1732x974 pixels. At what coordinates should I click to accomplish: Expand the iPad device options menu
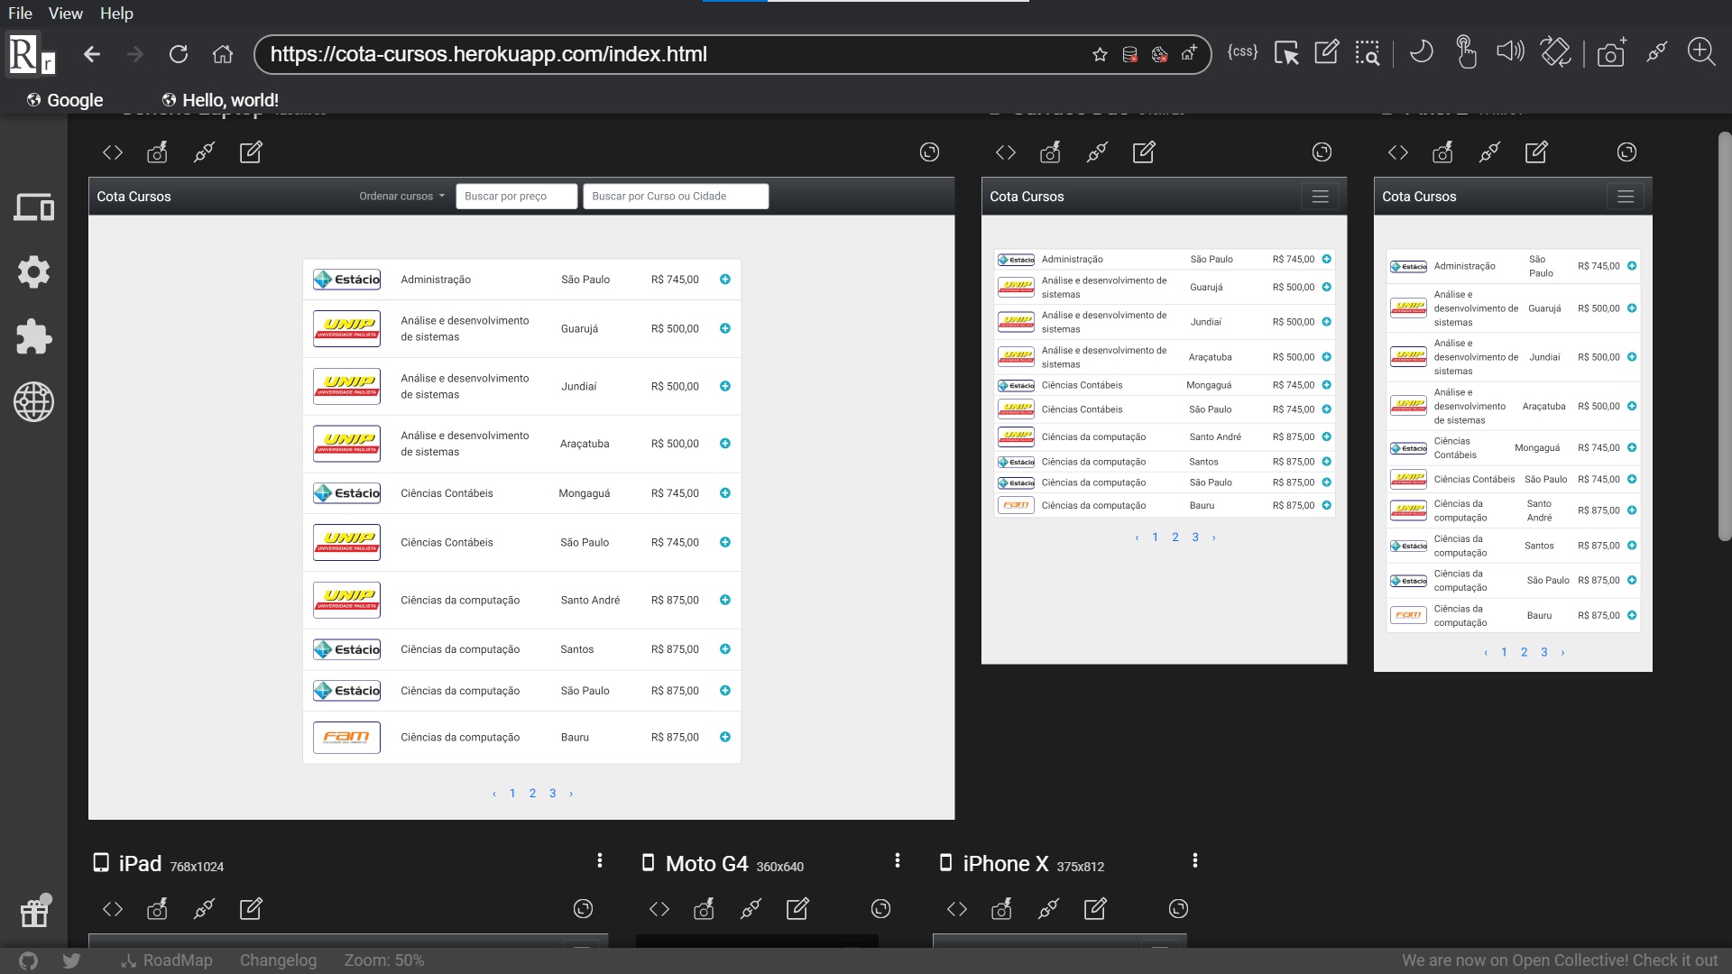(600, 861)
